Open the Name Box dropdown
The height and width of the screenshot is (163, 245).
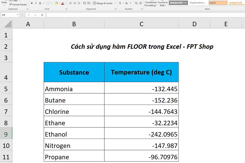coord(17,14)
